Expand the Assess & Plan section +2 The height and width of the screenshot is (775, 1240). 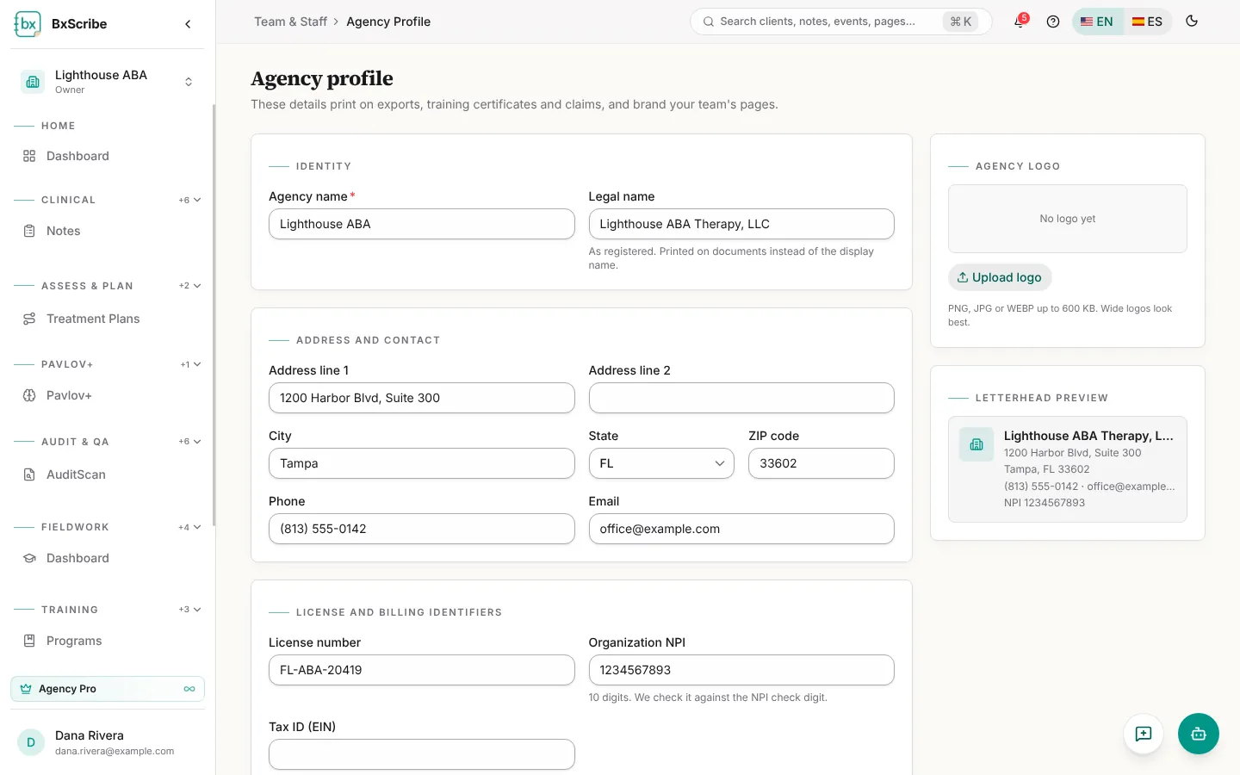click(189, 286)
